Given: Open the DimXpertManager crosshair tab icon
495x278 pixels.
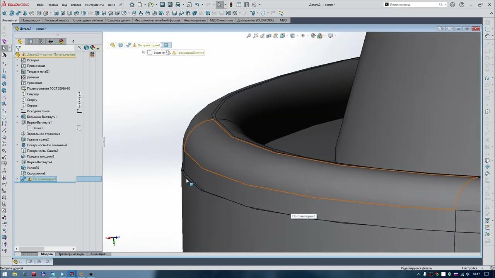Looking at the screenshot, I should [51, 41].
